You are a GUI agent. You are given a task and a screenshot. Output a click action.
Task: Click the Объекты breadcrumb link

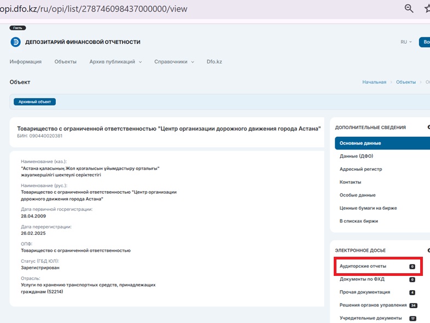[x=406, y=82]
